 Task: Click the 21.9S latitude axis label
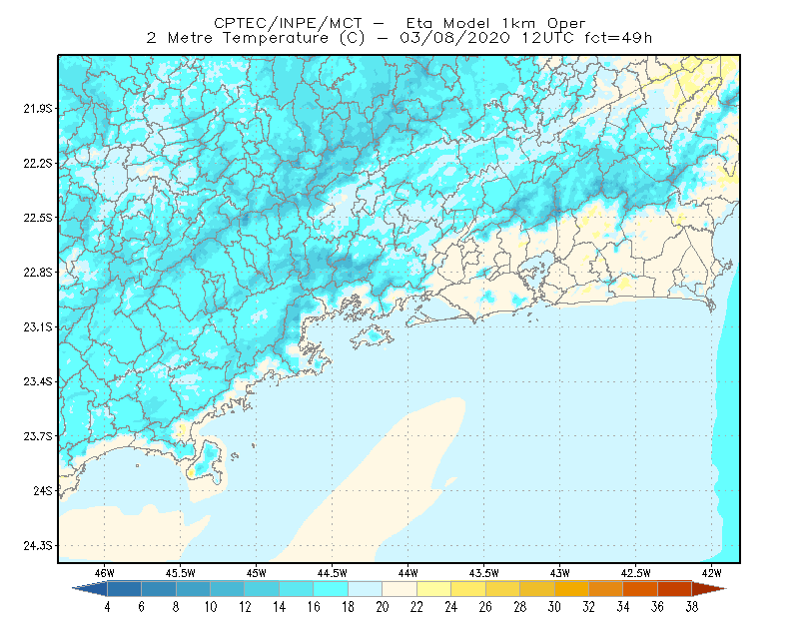pyautogui.click(x=37, y=109)
